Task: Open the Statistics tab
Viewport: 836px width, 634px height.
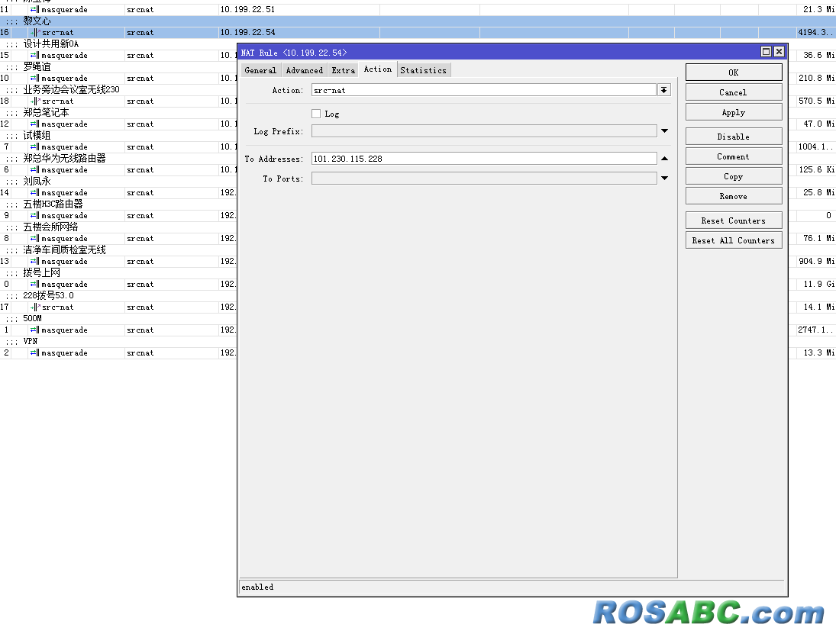Action: (423, 70)
